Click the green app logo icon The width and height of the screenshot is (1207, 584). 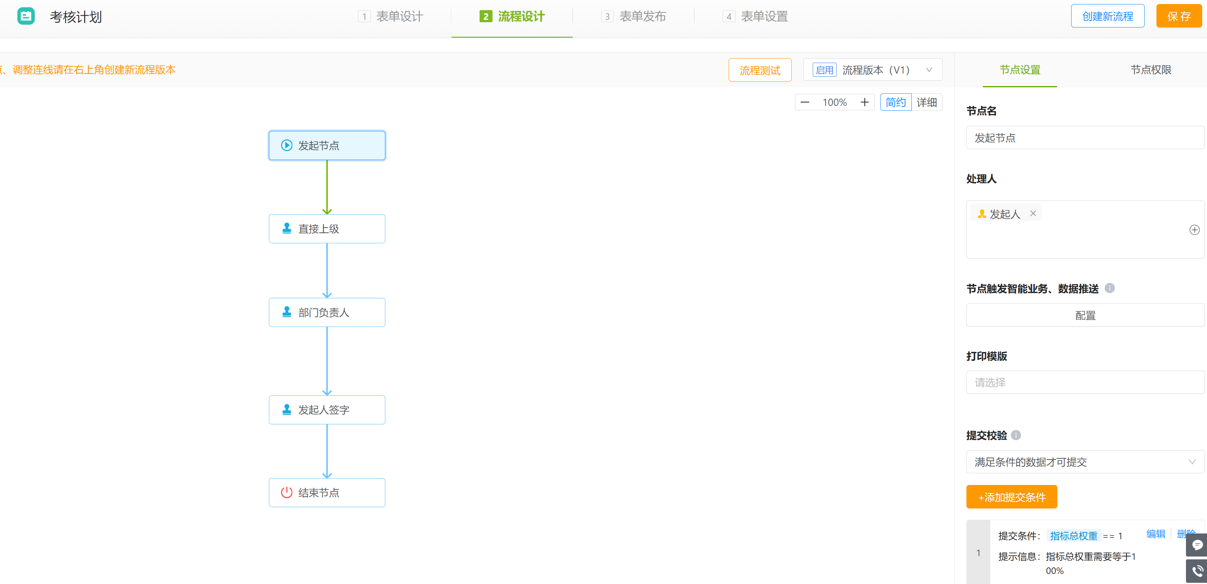click(x=26, y=17)
